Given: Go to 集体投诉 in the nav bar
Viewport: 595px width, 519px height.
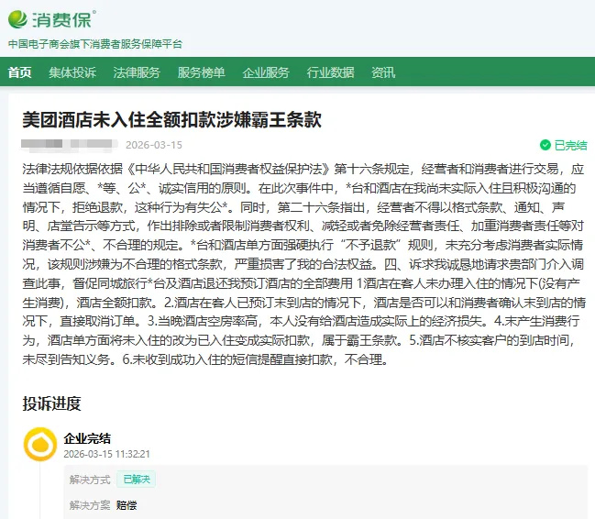Looking at the screenshot, I should point(72,72).
